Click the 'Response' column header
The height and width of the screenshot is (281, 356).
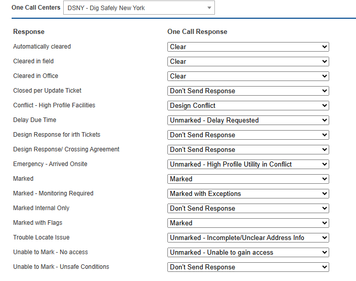coord(29,31)
